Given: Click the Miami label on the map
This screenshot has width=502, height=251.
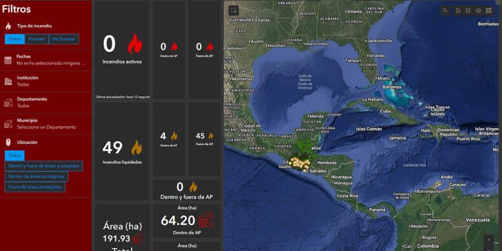Looking at the screenshot, I should (x=383, y=78).
